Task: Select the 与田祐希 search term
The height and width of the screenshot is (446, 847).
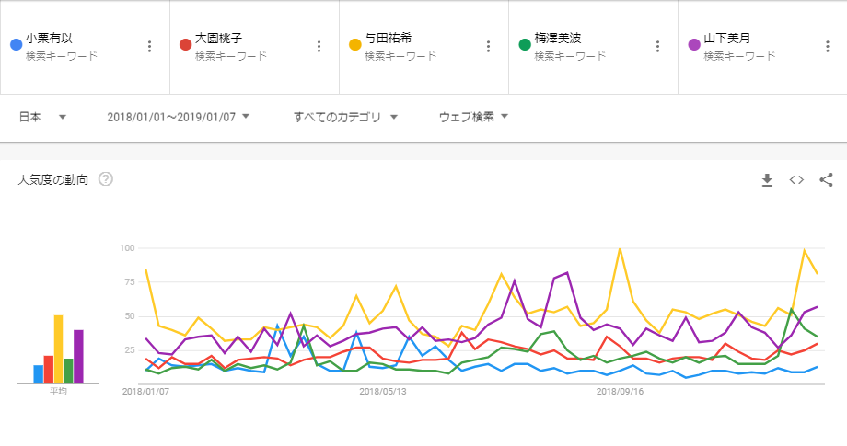Action: (389, 39)
